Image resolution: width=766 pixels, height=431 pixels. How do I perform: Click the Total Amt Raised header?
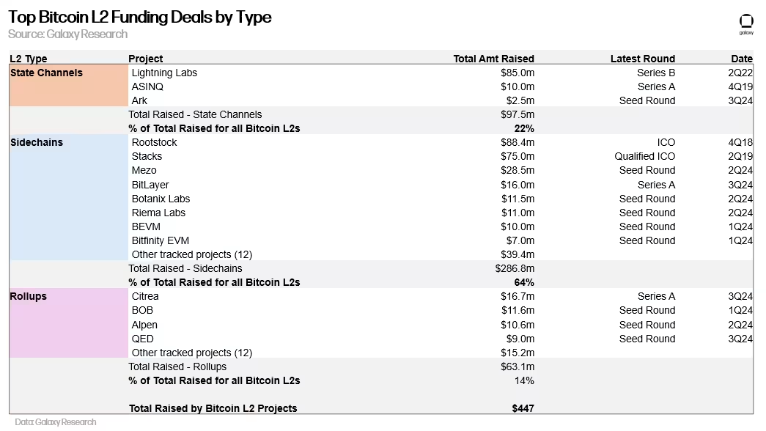tap(493, 59)
